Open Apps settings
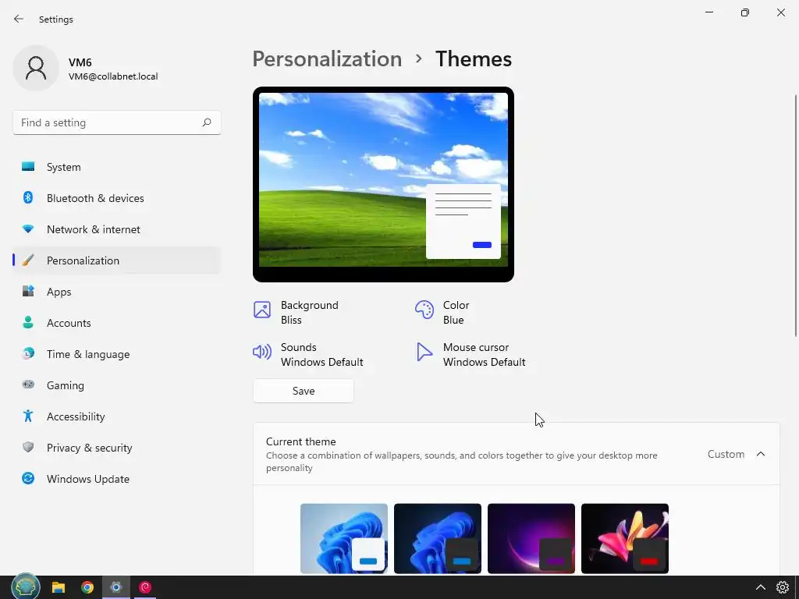Image resolution: width=799 pixels, height=599 pixels. (117, 292)
